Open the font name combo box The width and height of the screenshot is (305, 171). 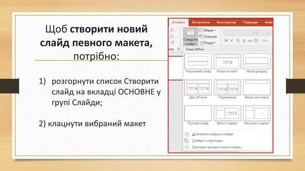(x=240, y=33)
